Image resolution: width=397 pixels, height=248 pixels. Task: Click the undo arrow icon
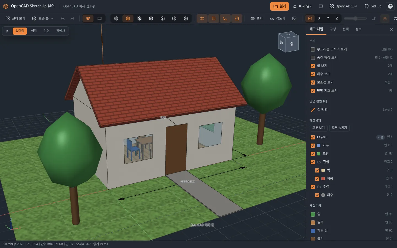pyautogui.click(x=63, y=18)
